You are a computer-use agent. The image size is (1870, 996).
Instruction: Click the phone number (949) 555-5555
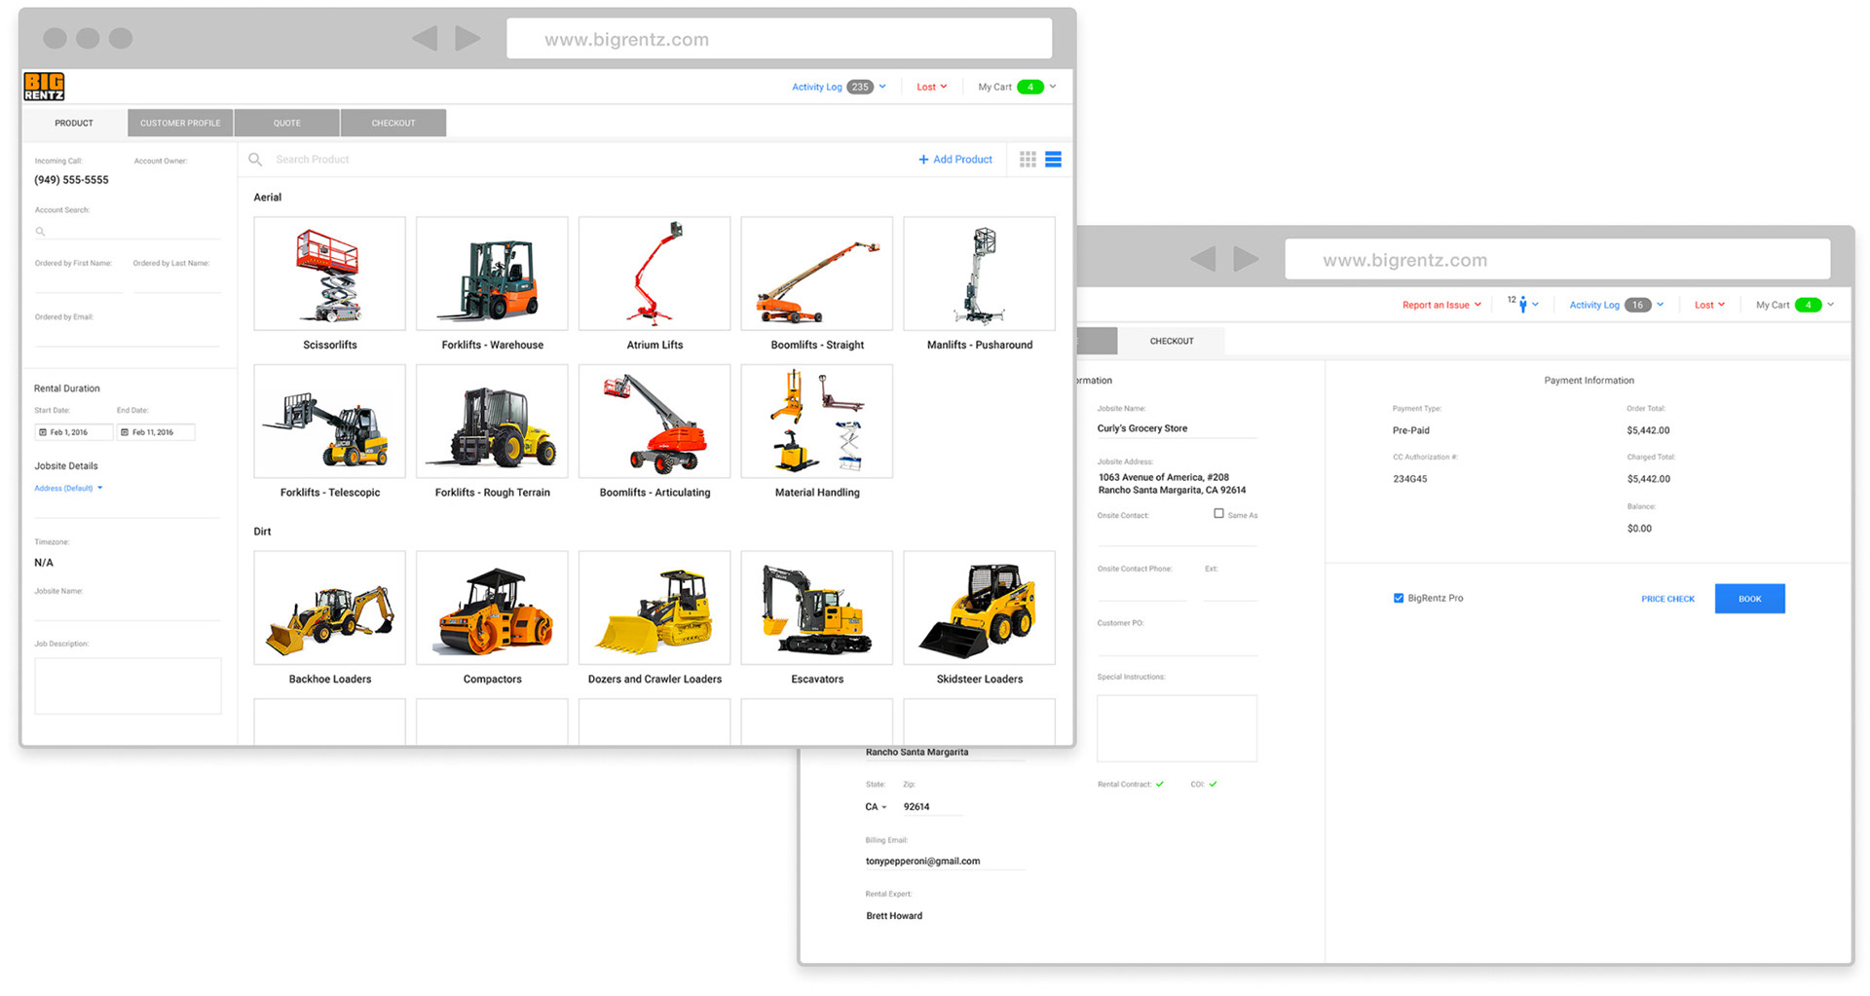coord(71,180)
